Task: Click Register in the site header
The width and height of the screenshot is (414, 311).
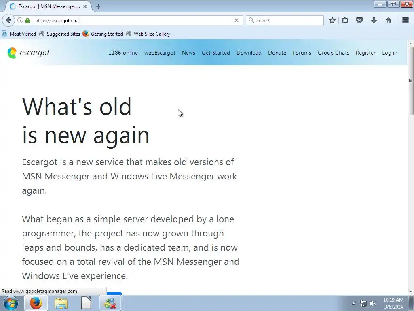Action: click(x=365, y=53)
